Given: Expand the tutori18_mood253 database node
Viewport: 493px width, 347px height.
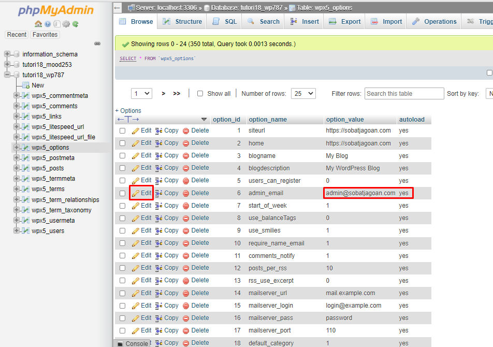Looking at the screenshot, I should [7, 64].
